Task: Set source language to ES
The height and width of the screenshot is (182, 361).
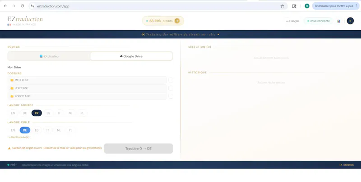Action: 48,113
